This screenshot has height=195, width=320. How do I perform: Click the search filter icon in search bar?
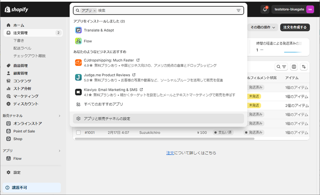point(238,11)
